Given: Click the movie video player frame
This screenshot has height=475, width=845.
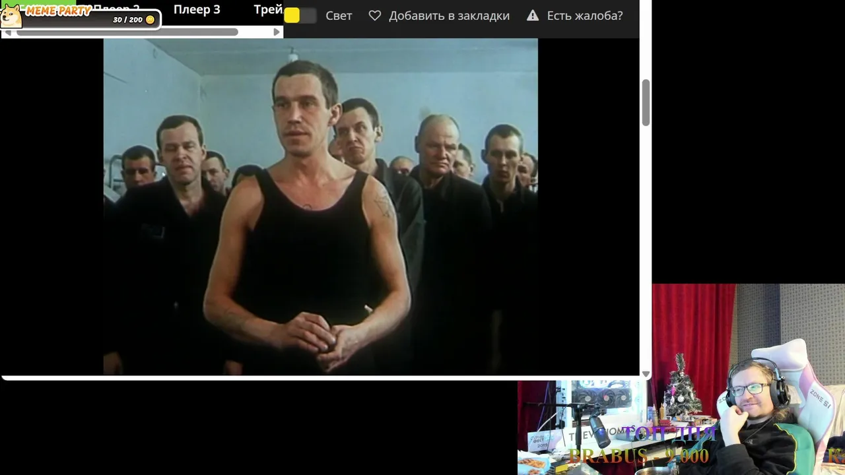Looking at the screenshot, I should point(321,206).
